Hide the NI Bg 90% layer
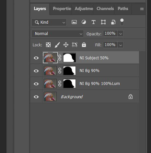Image resolution: width=151 pixels, height=153 pixels. (36, 71)
